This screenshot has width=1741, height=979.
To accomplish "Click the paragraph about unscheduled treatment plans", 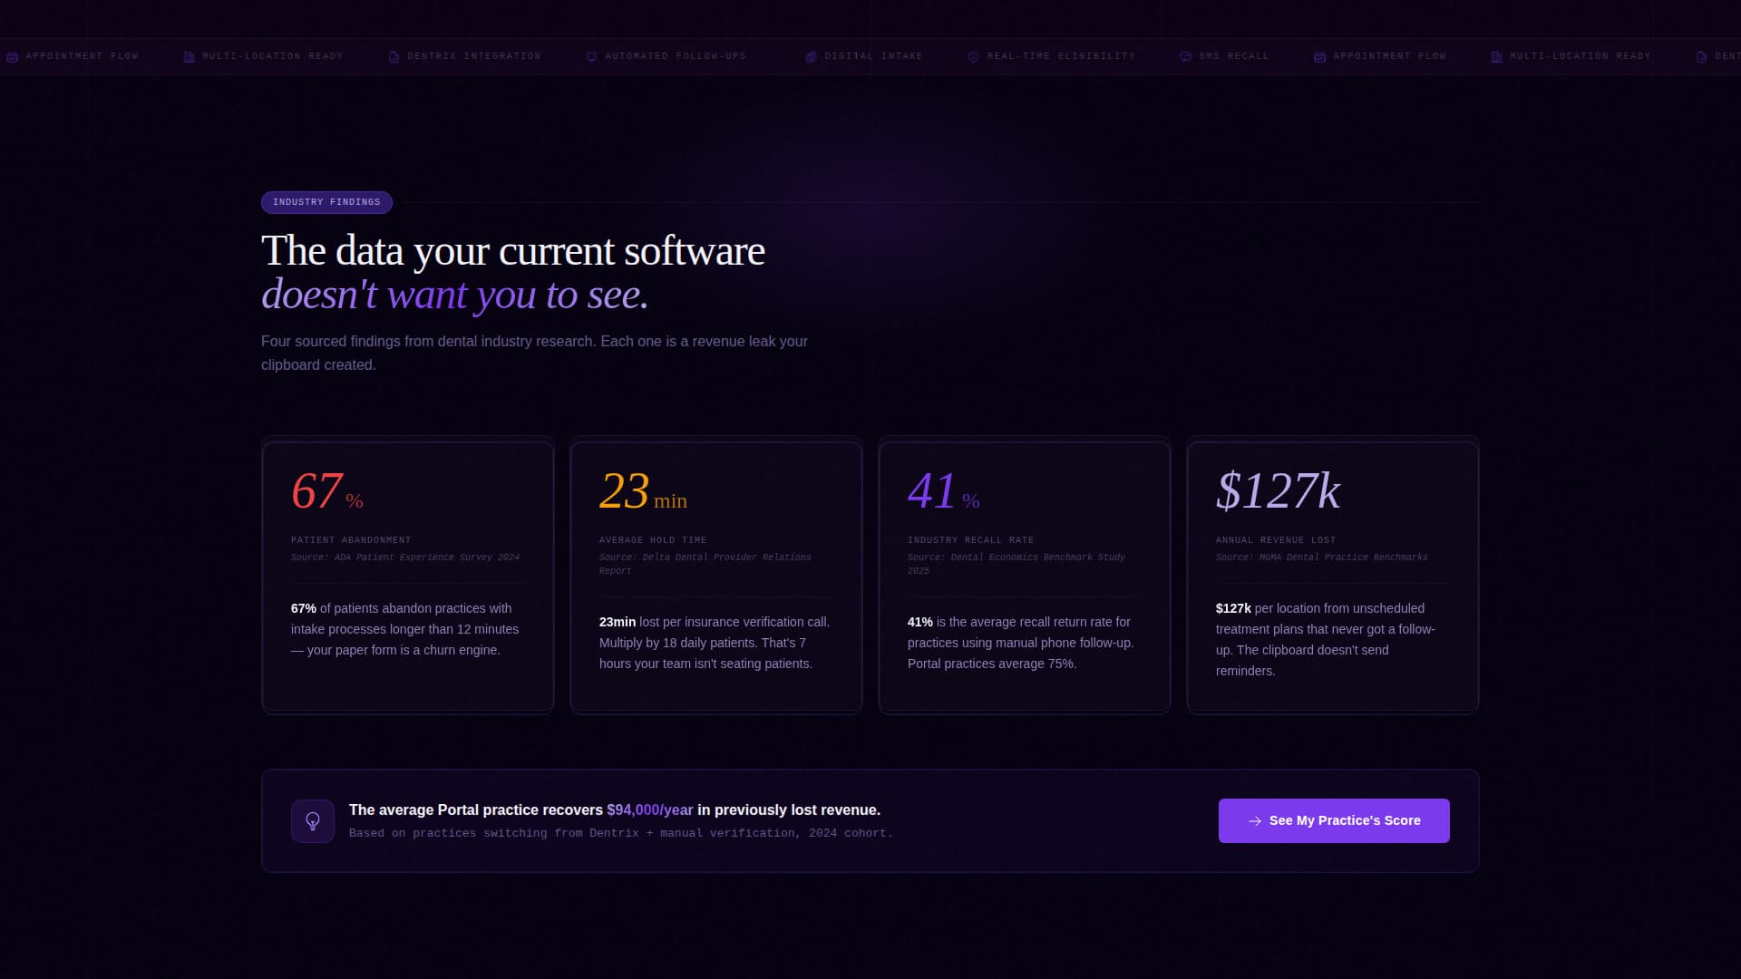I will click(1326, 639).
